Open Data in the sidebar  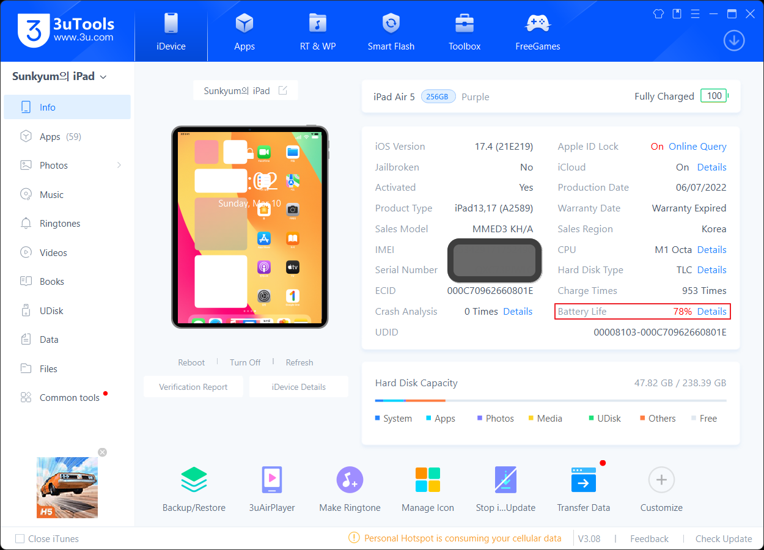[67, 339]
